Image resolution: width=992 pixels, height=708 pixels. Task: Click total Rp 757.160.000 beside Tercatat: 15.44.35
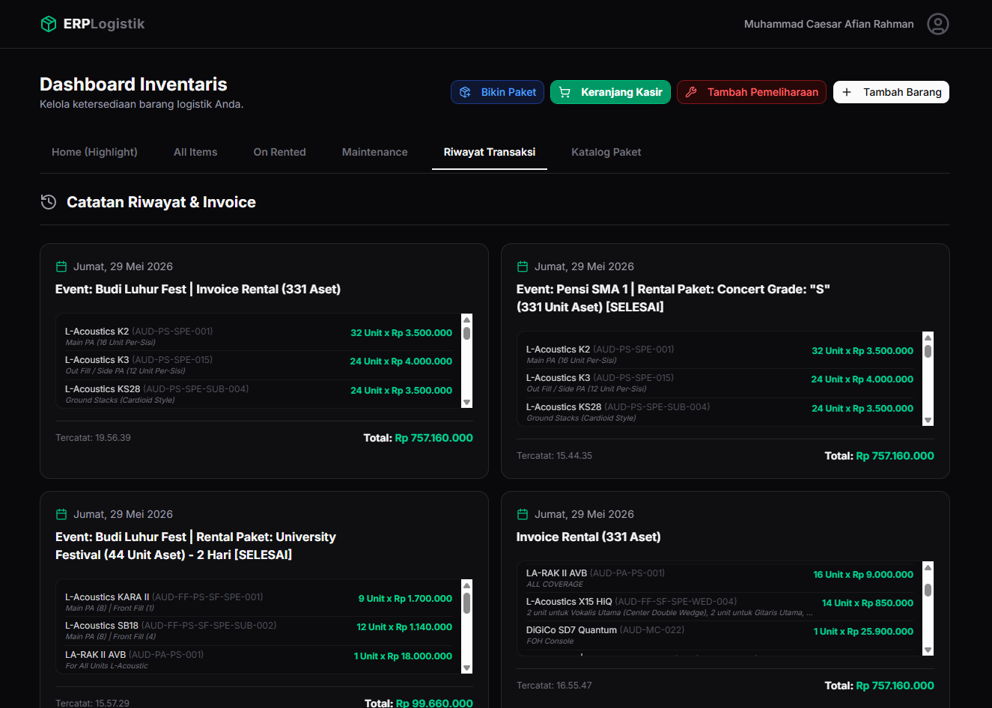(895, 456)
